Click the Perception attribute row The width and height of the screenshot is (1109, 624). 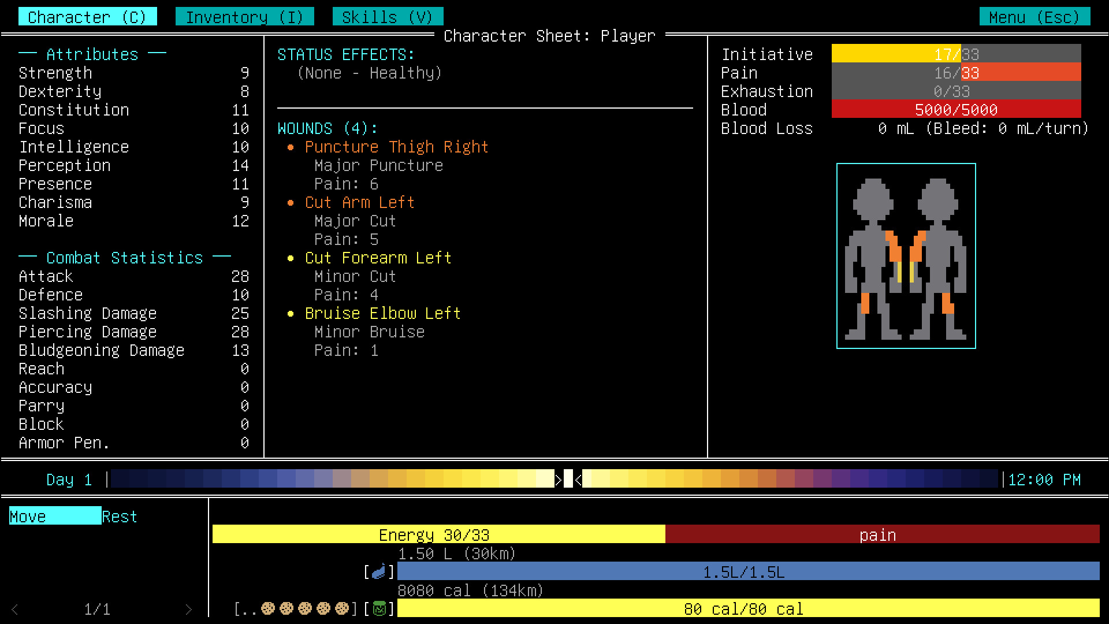(x=134, y=165)
